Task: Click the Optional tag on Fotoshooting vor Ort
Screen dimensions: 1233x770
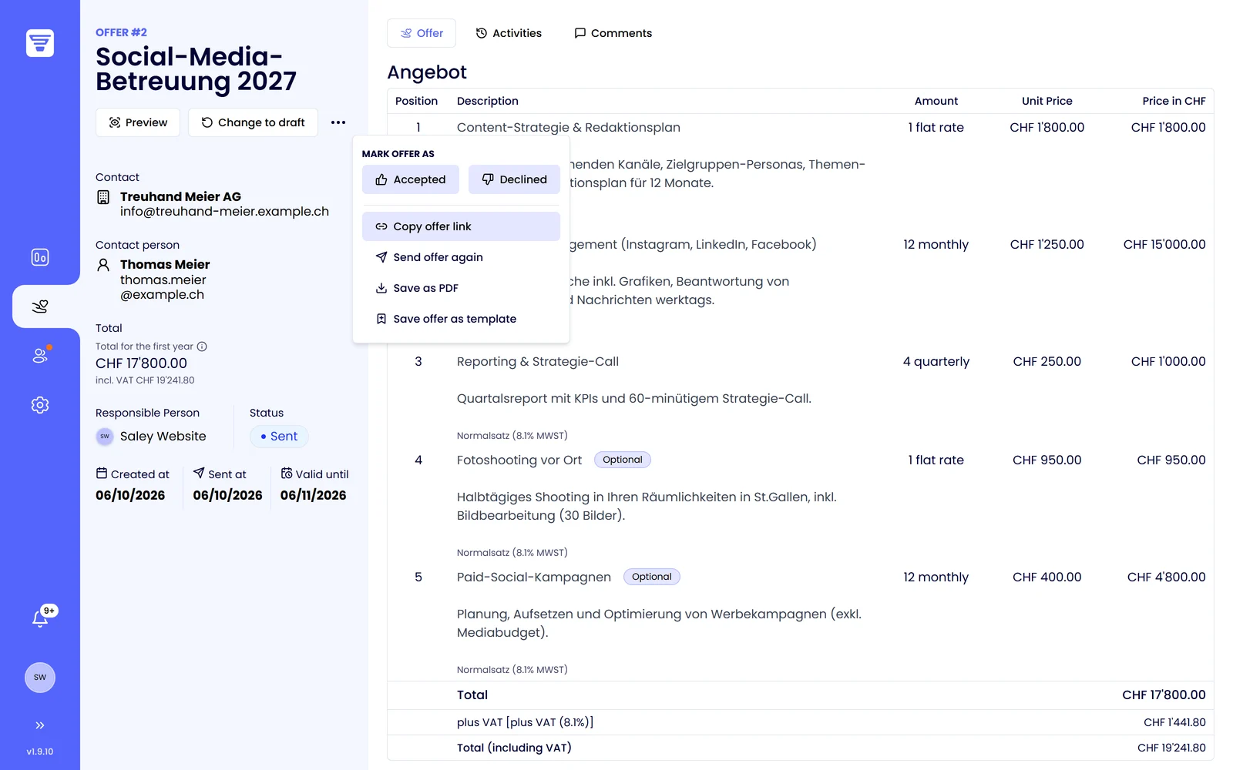Action: 623,460
